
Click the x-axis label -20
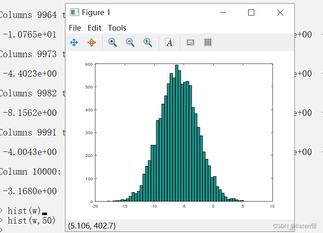pos(95,206)
